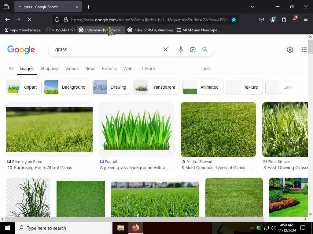View site security padlock info
Screen dimensions: 313x234
(x=66, y=19)
